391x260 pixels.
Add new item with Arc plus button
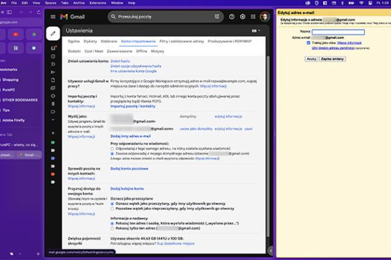pos(38,253)
